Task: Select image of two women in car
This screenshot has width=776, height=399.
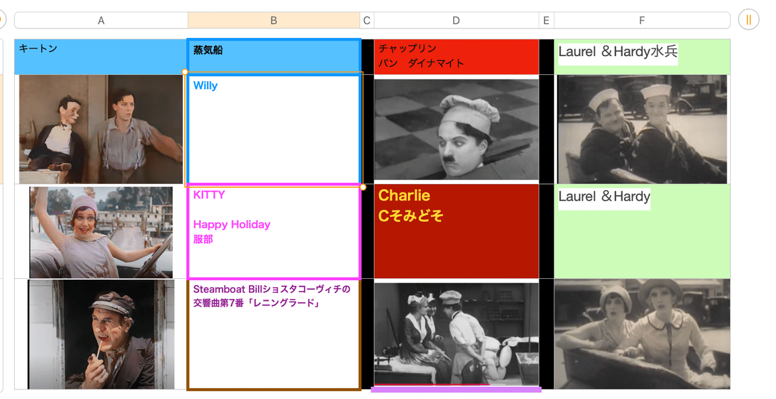Action: pyautogui.click(x=642, y=334)
